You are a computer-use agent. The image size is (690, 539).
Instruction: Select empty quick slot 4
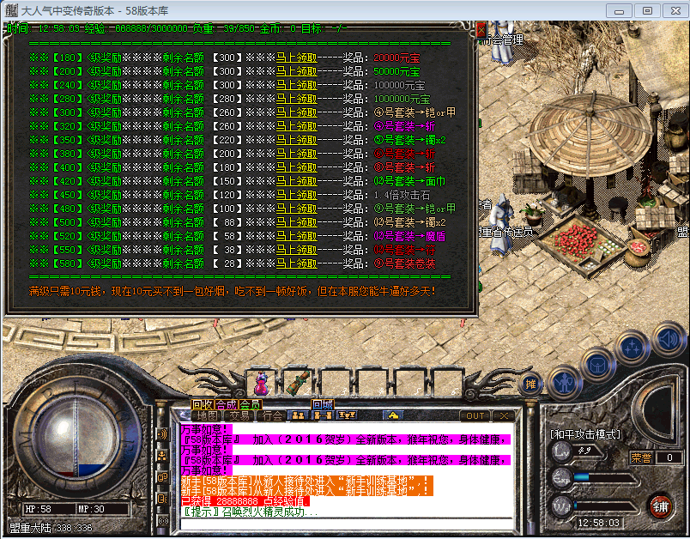[x=372, y=383]
